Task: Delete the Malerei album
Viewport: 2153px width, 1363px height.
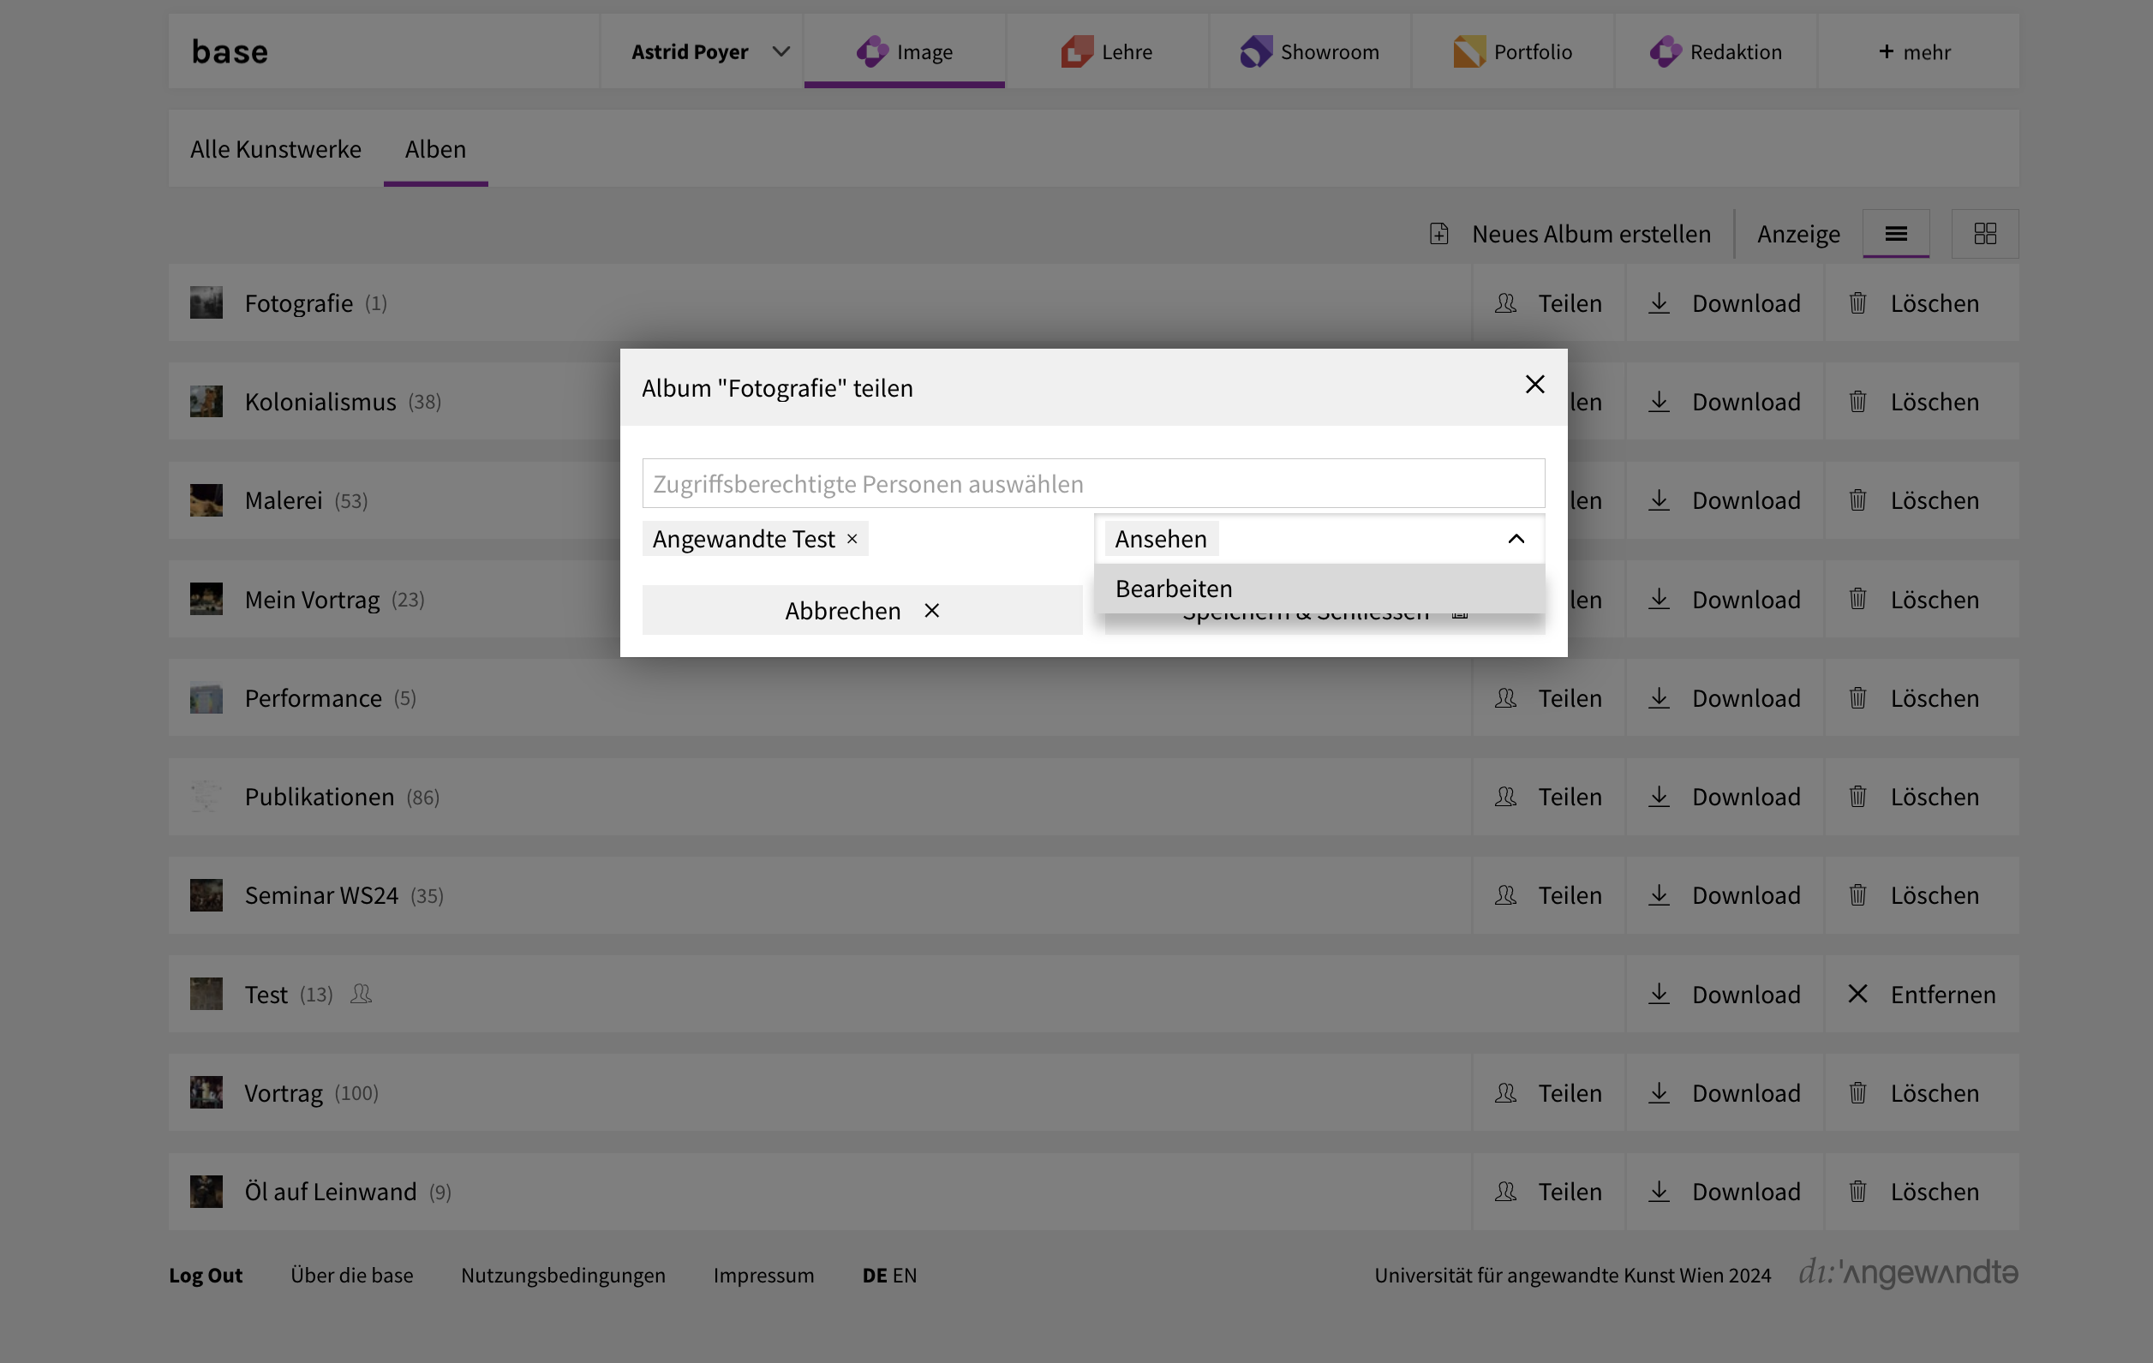Action: coord(1922,500)
